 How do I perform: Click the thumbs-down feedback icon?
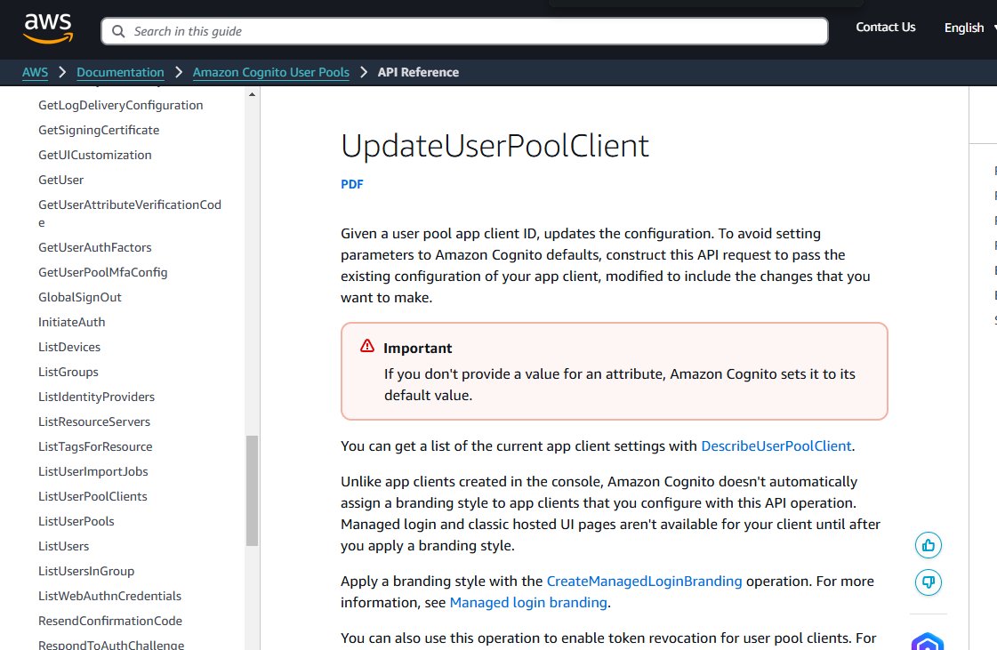[928, 582]
